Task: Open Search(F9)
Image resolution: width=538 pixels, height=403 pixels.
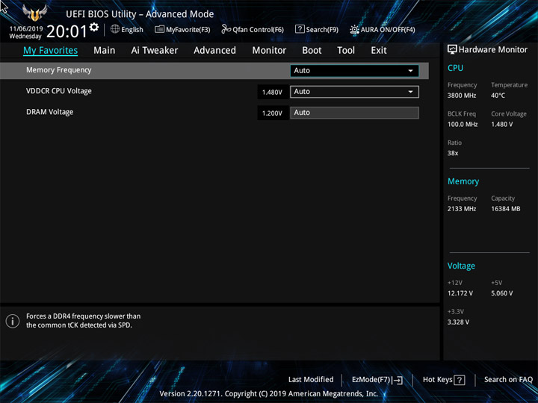Action: (317, 29)
